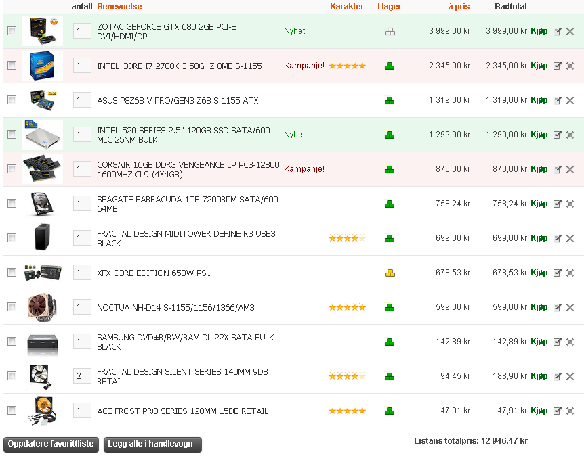Check Noctua NH-D14 row checkbox

(x=12, y=307)
